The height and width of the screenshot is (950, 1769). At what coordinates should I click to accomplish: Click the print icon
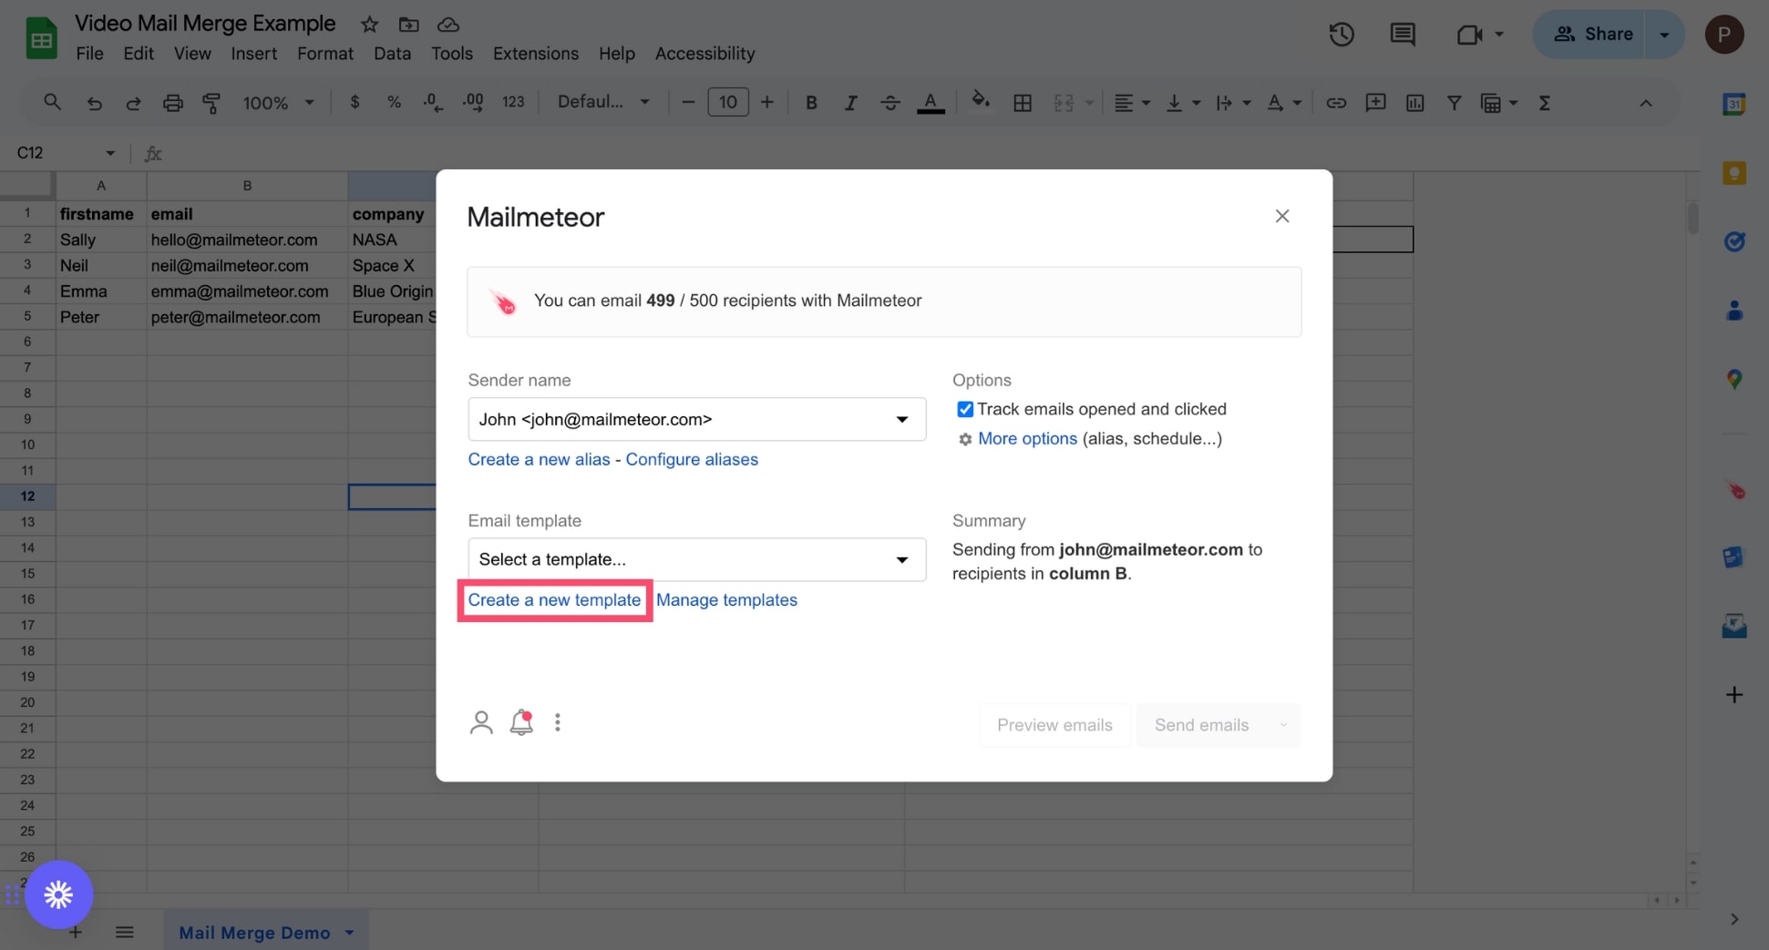coord(172,103)
